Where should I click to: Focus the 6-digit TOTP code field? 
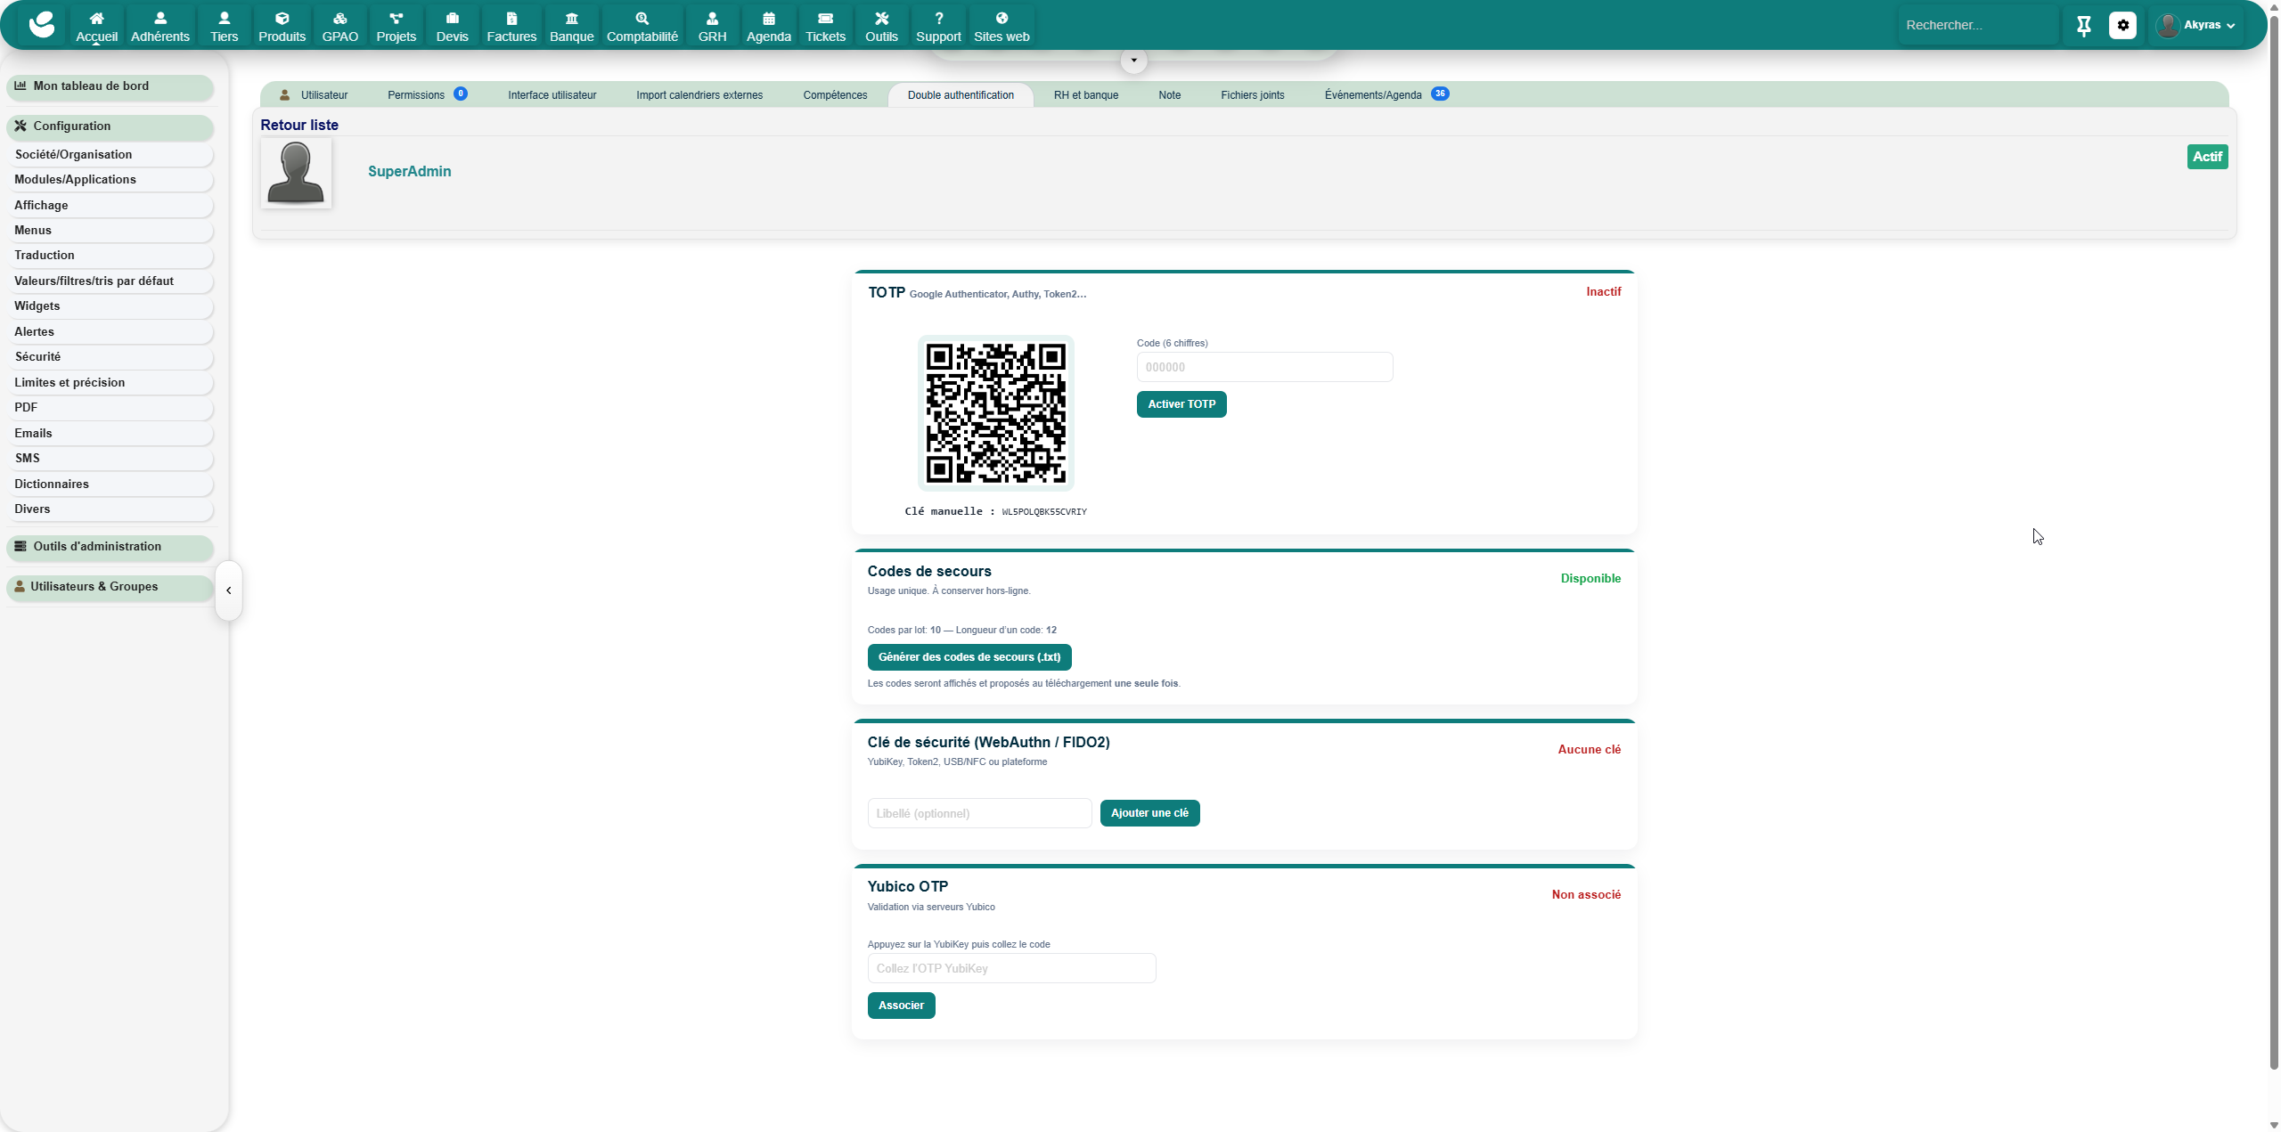coord(1263,367)
